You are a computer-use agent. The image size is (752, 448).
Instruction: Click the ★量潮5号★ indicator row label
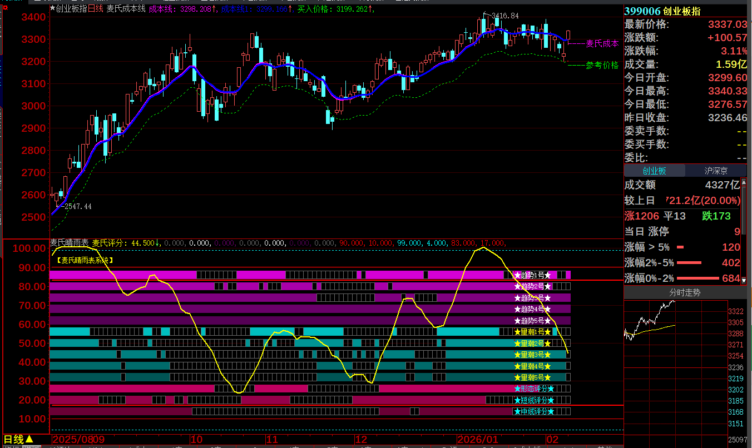coord(532,377)
